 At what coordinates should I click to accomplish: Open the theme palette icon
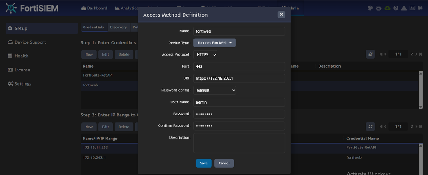point(370,8)
